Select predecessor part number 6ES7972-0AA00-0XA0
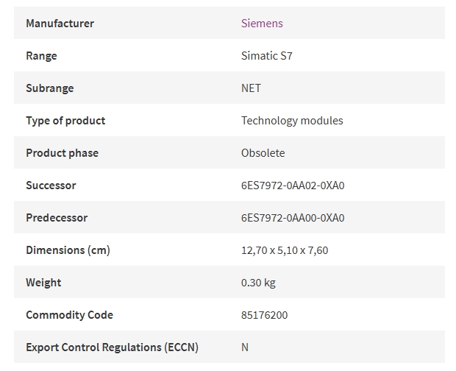Viewport: 456px width, 371px height. pyautogui.click(x=293, y=218)
